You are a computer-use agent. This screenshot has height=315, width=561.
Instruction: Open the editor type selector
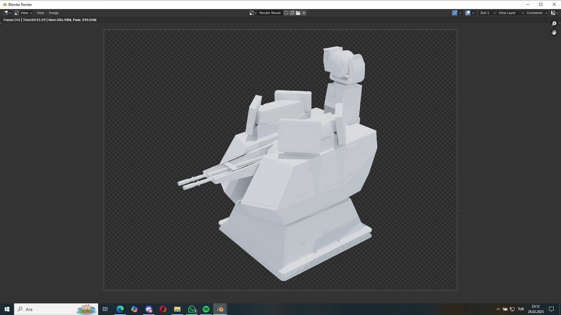(x=7, y=13)
